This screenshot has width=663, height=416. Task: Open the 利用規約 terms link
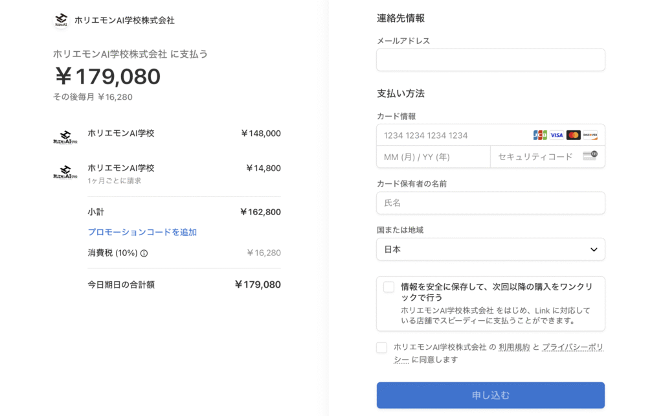pos(514,347)
